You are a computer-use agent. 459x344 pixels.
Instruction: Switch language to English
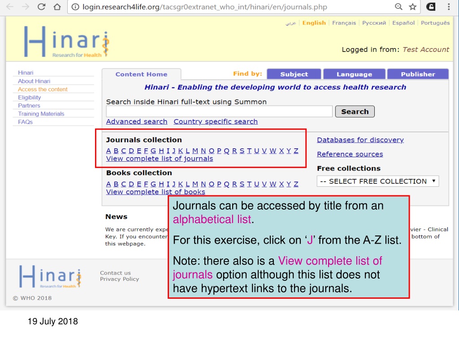[x=314, y=23]
